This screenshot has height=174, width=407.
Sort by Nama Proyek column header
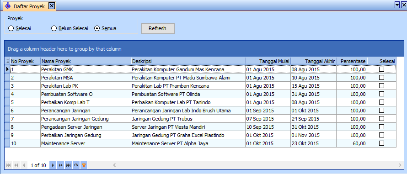tap(86, 61)
